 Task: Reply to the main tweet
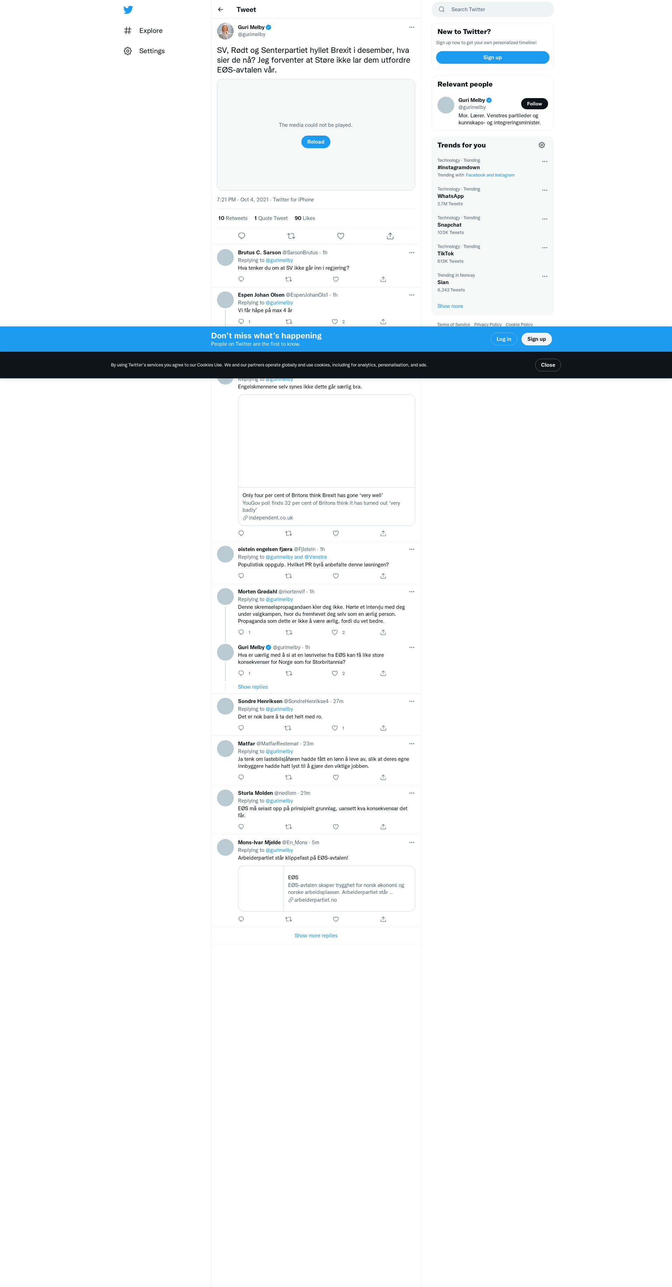(241, 236)
